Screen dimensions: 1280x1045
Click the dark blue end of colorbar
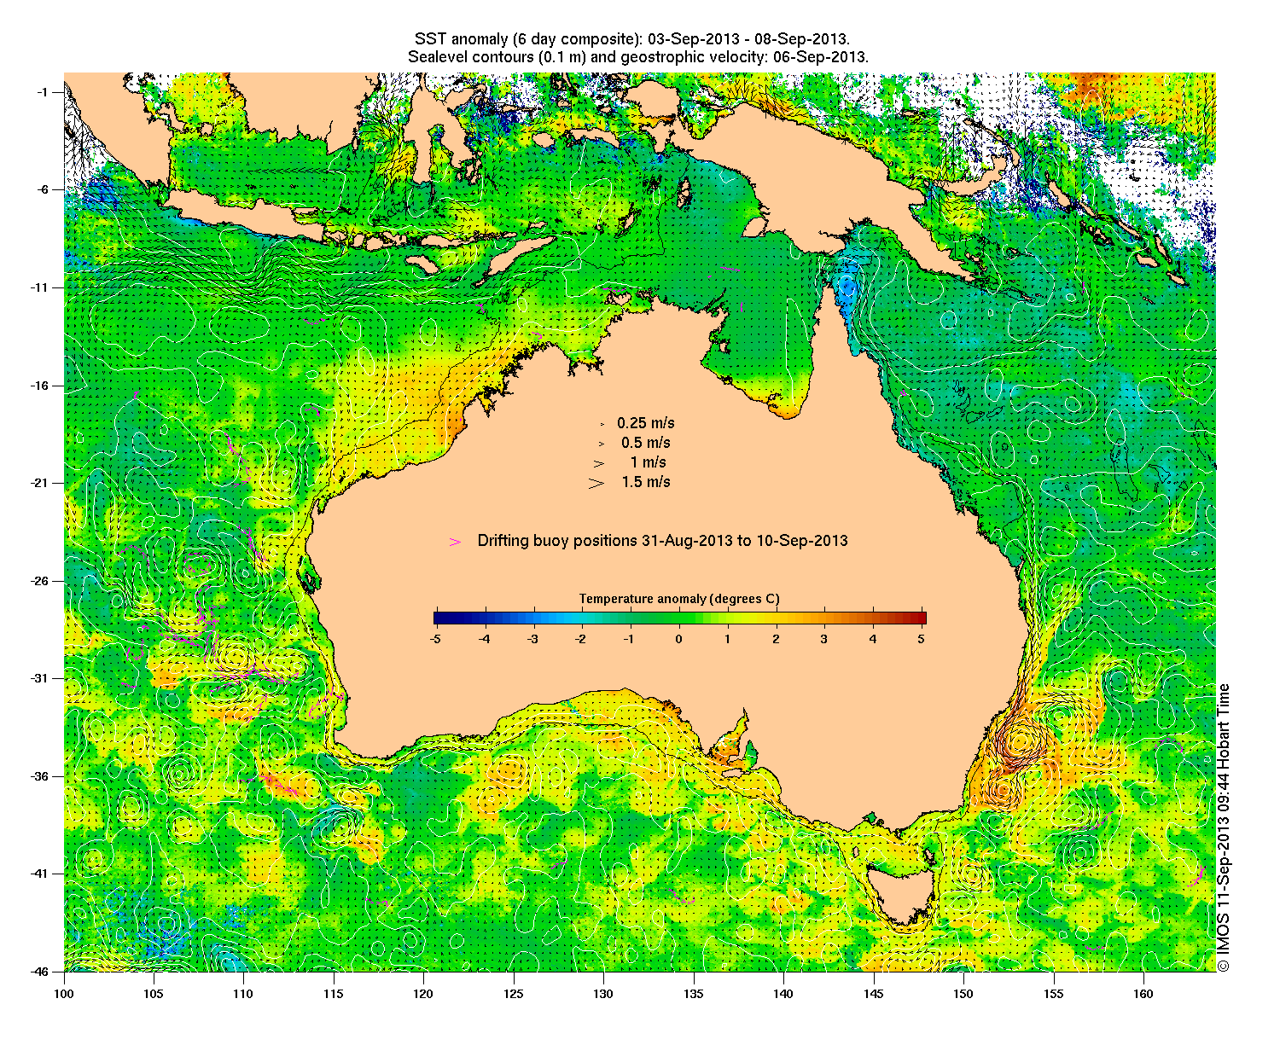click(x=439, y=618)
